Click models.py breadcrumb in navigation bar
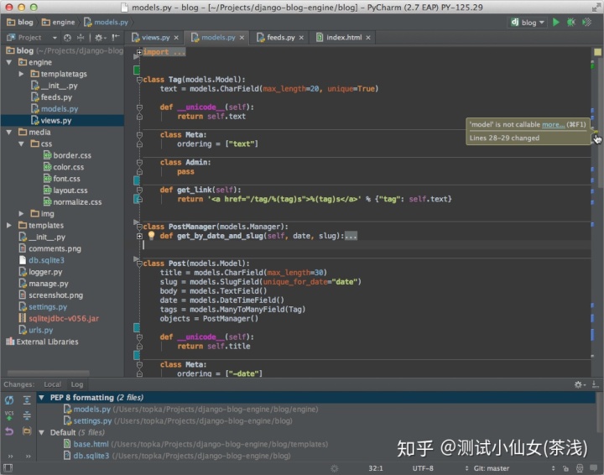The image size is (604, 475). [107, 23]
